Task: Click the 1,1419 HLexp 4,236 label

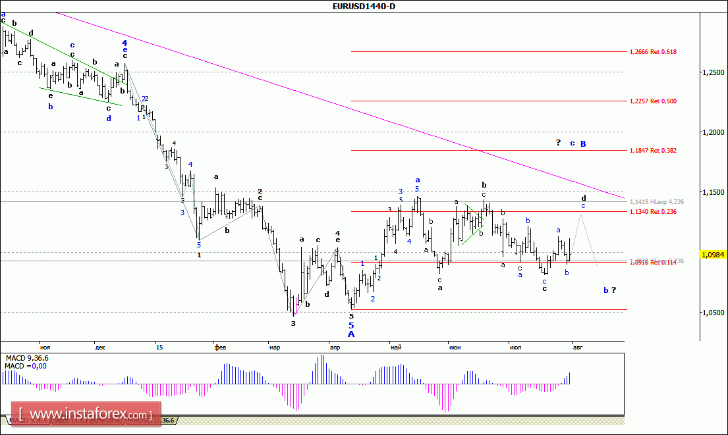Action: 656,202
